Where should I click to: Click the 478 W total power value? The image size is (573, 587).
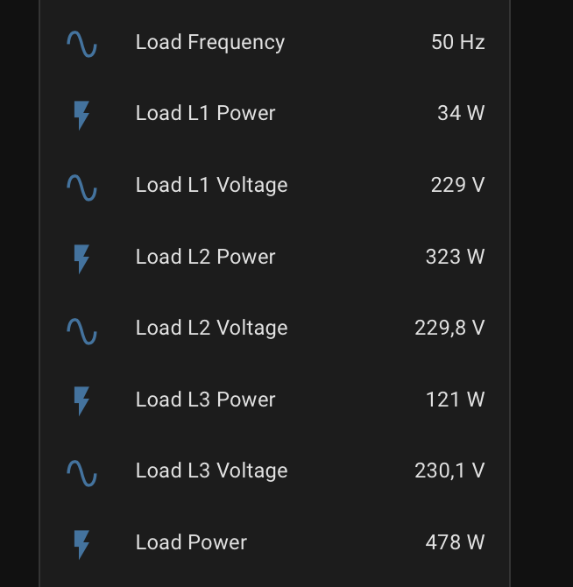click(455, 542)
